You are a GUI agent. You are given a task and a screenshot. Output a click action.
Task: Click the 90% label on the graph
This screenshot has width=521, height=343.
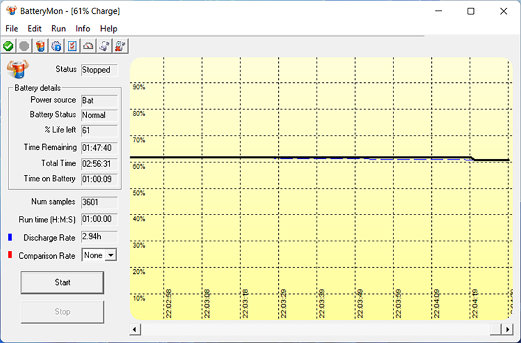139,87
